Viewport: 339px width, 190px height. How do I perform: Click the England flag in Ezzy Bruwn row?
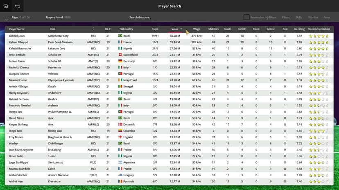tap(120, 137)
